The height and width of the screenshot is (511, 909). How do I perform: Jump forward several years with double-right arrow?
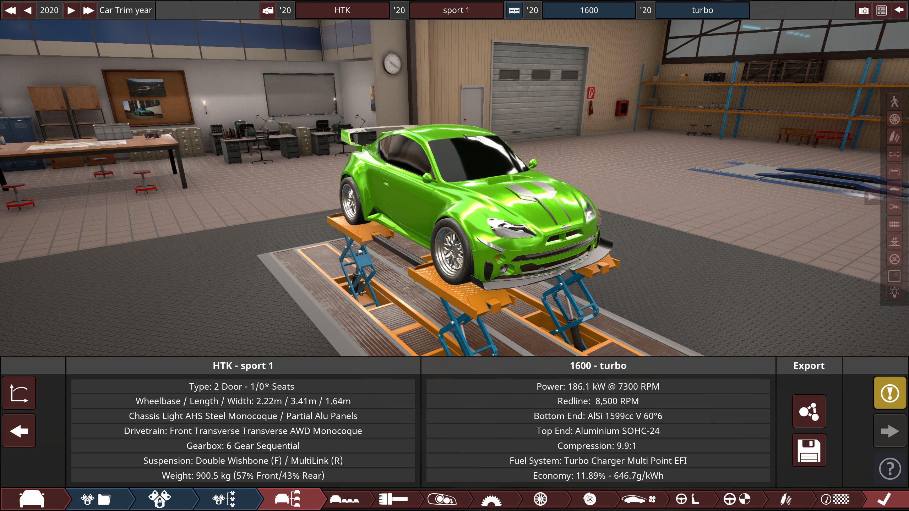(88, 10)
